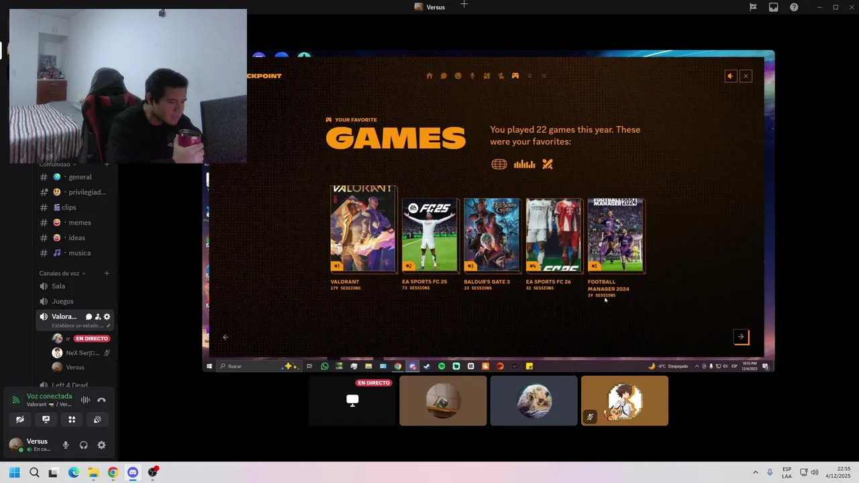Screen dimensions: 859x483
Task: Edit the voice channel status pencil
Action: point(108,326)
